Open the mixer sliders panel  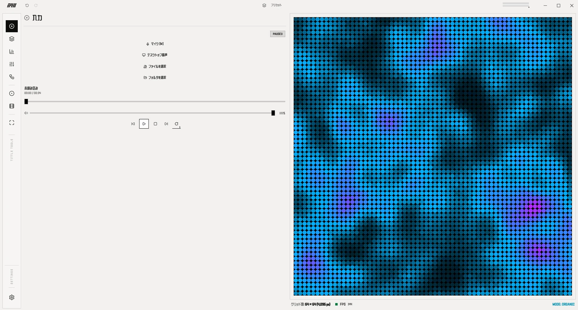pos(12,64)
